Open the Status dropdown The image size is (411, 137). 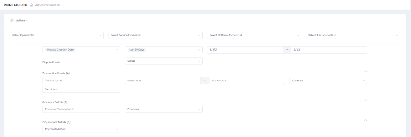pyautogui.click(x=164, y=61)
